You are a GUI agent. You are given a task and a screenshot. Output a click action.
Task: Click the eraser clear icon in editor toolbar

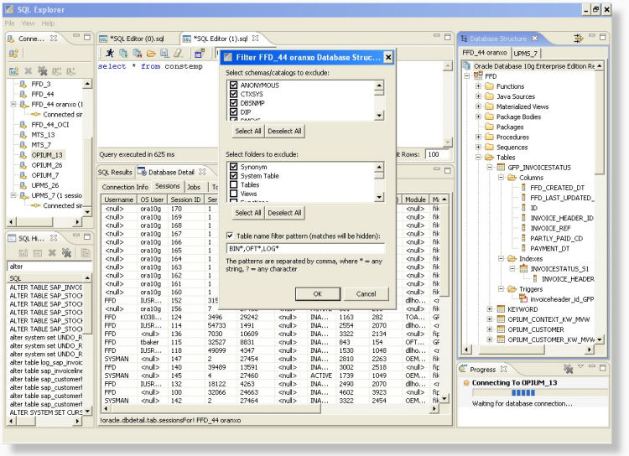(177, 53)
